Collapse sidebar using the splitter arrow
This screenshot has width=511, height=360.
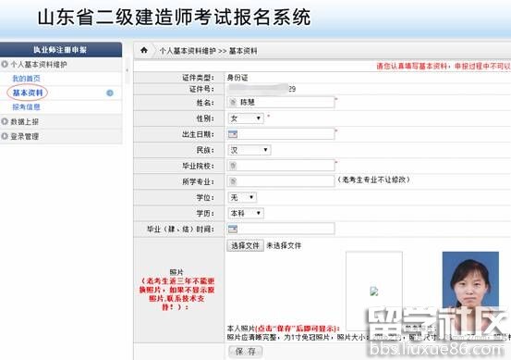point(128,70)
